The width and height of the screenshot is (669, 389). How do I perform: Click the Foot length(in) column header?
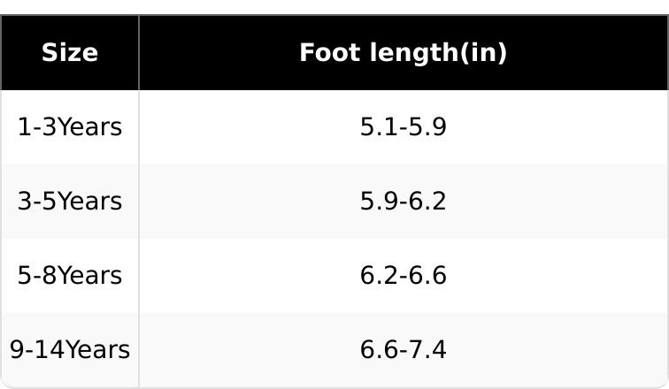pyautogui.click(x=404, y=53)
